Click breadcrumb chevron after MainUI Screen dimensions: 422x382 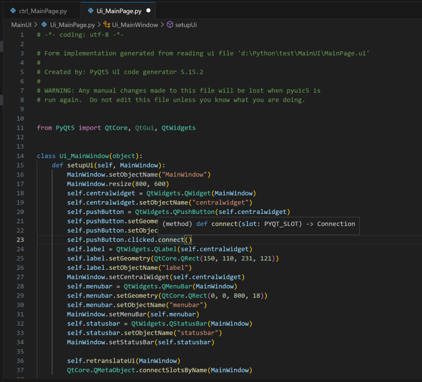click(x=35, y=25)
